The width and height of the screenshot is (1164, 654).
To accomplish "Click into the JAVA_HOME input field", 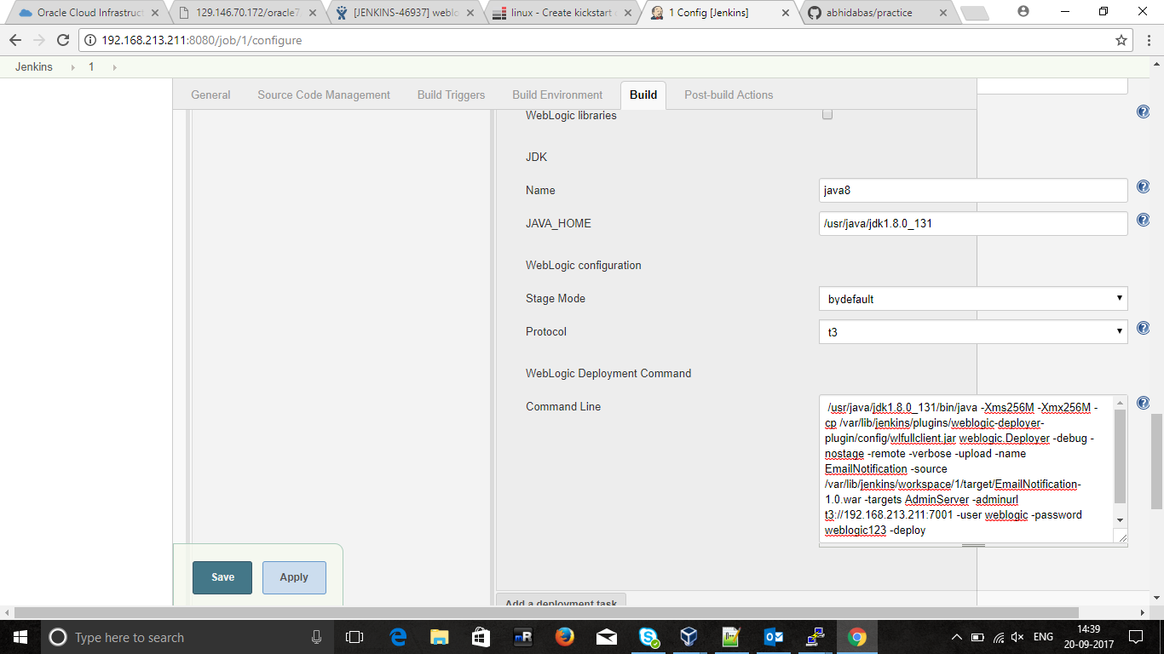I will pyautogui.click(x=972, y=223).
